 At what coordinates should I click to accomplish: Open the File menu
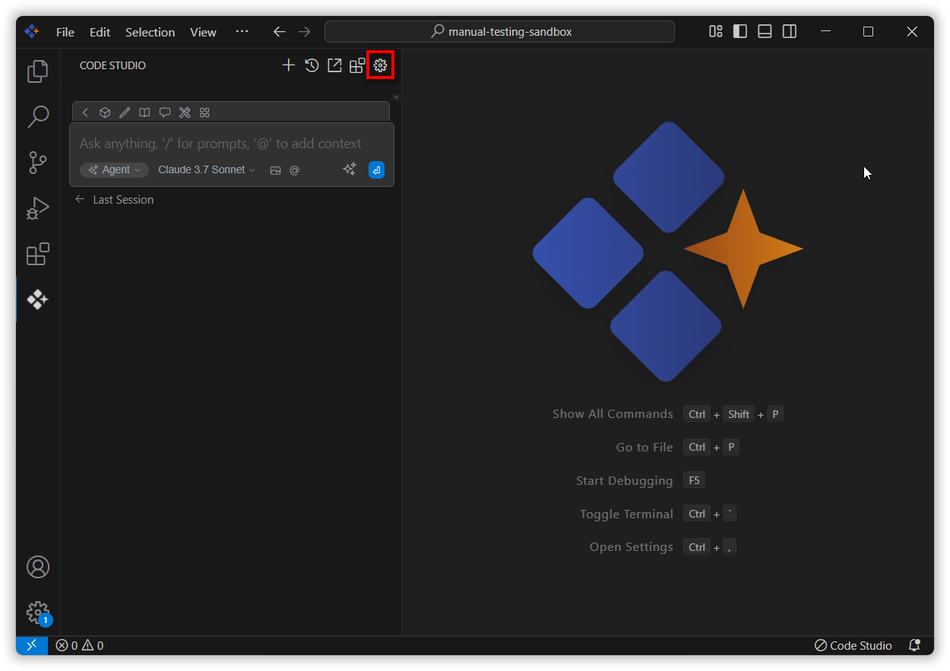[x=65, y=32]
